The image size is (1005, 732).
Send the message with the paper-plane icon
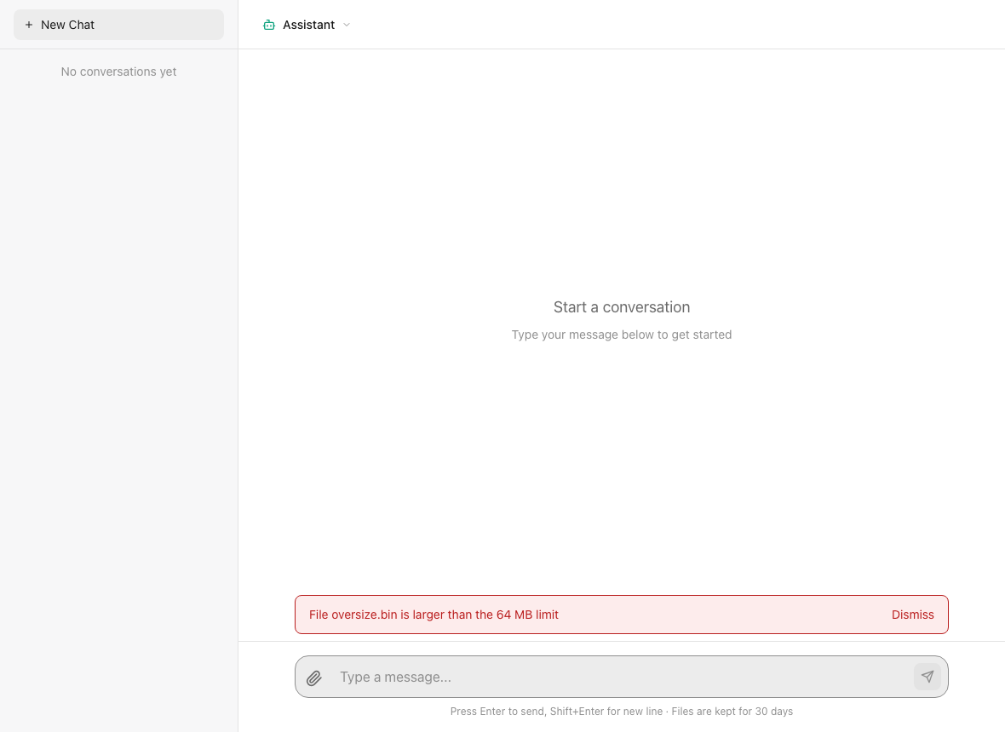pos(927,677)
